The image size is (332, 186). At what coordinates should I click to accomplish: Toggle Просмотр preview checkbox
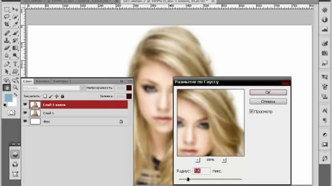pos(251,112)
